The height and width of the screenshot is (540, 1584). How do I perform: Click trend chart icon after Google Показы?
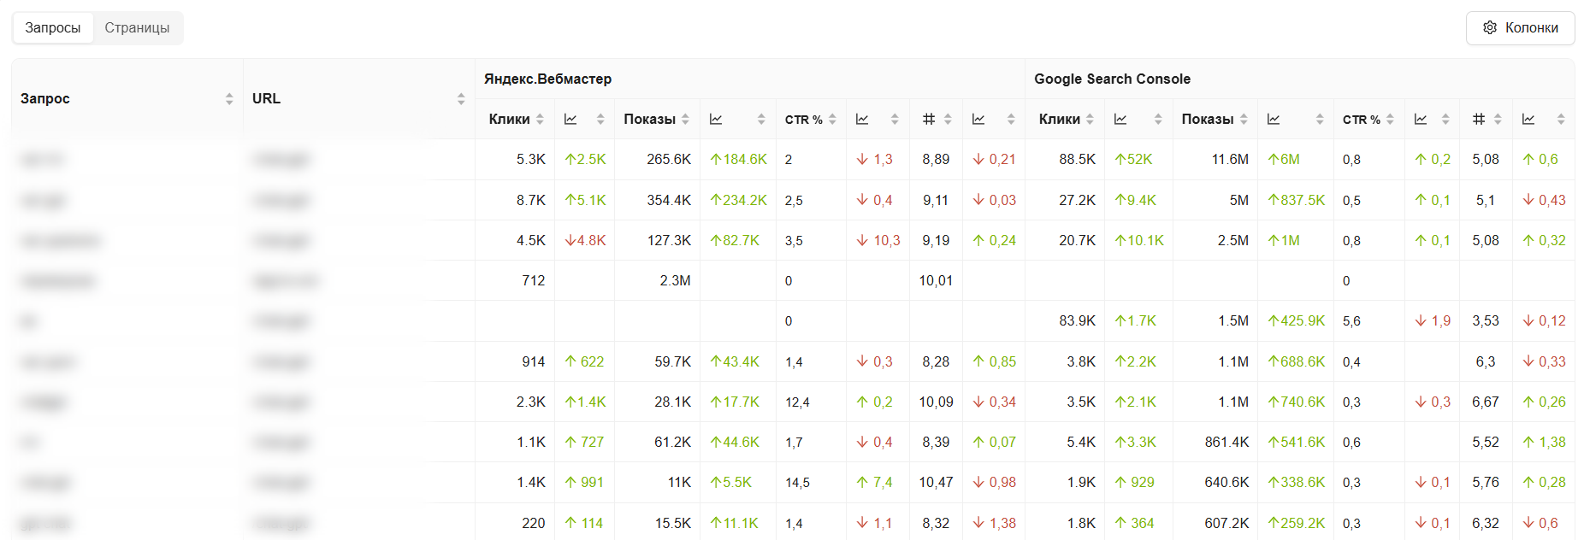click(x=1274, y=120)
